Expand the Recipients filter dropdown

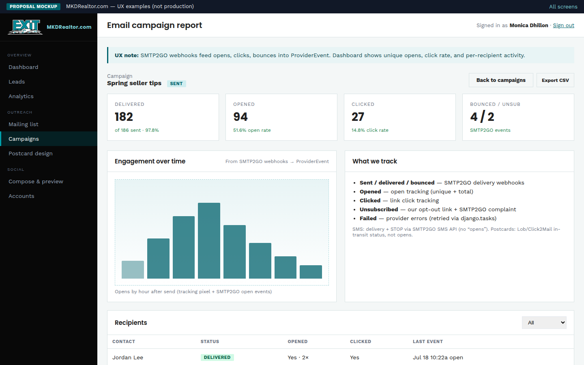(544, 322)
